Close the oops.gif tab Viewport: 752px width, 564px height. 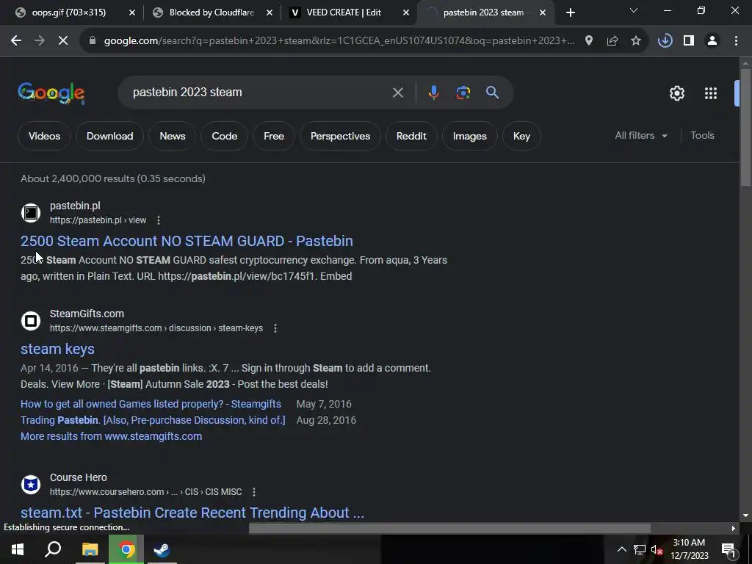click(x=132, y=13)
